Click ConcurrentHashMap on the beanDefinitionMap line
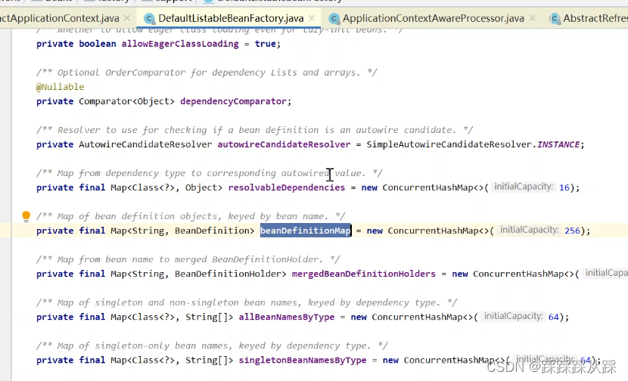 (433, 231)
